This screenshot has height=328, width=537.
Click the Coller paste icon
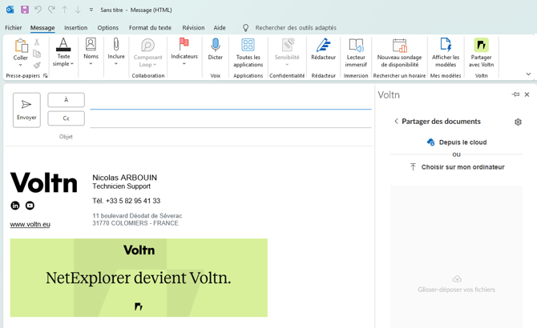coord(21,46)
